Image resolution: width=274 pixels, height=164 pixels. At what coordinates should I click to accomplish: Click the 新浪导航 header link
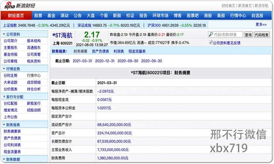pyautogui.click(x=261, y=6)
